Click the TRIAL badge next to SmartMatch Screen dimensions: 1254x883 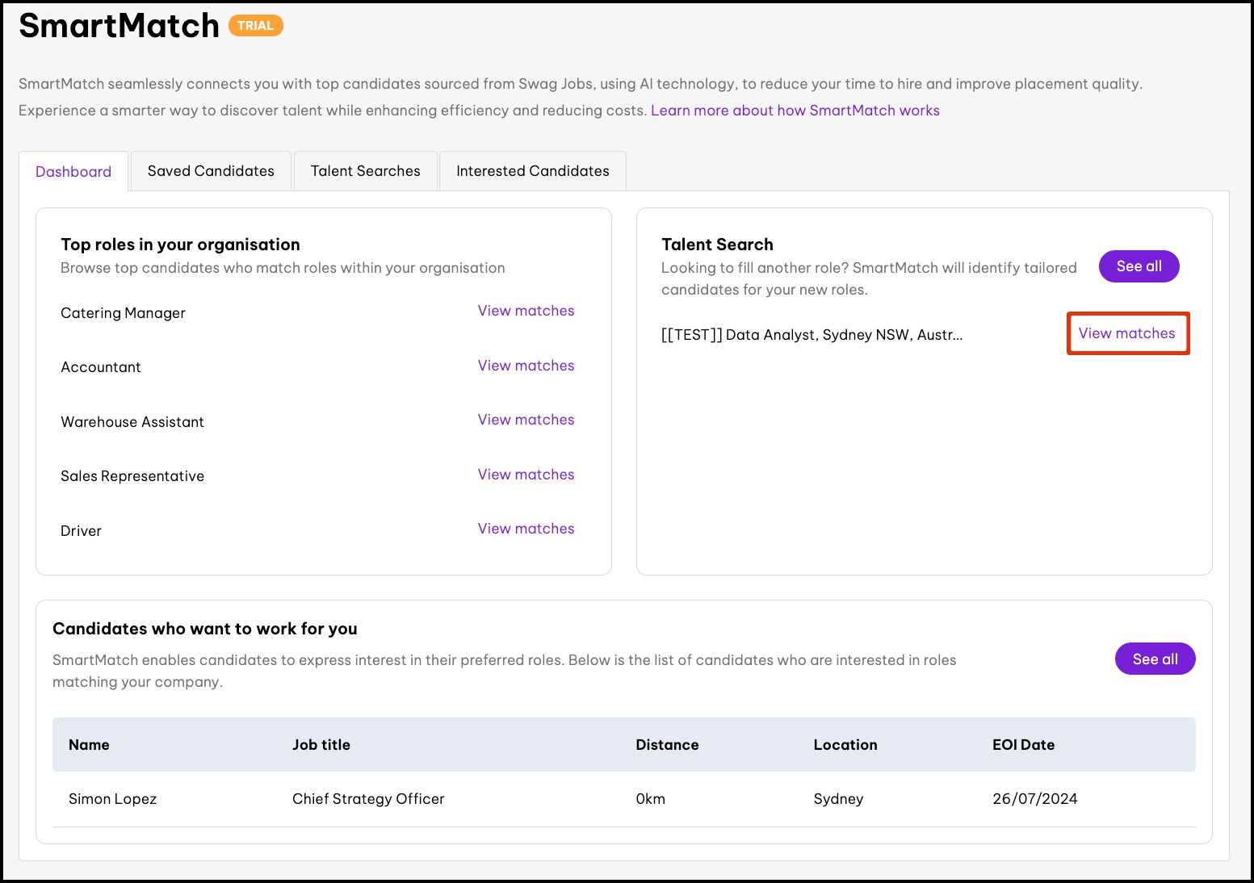point(255,26)
